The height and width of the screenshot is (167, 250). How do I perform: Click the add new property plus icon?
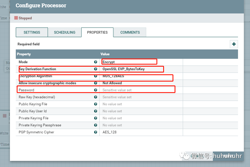[234, 44]
